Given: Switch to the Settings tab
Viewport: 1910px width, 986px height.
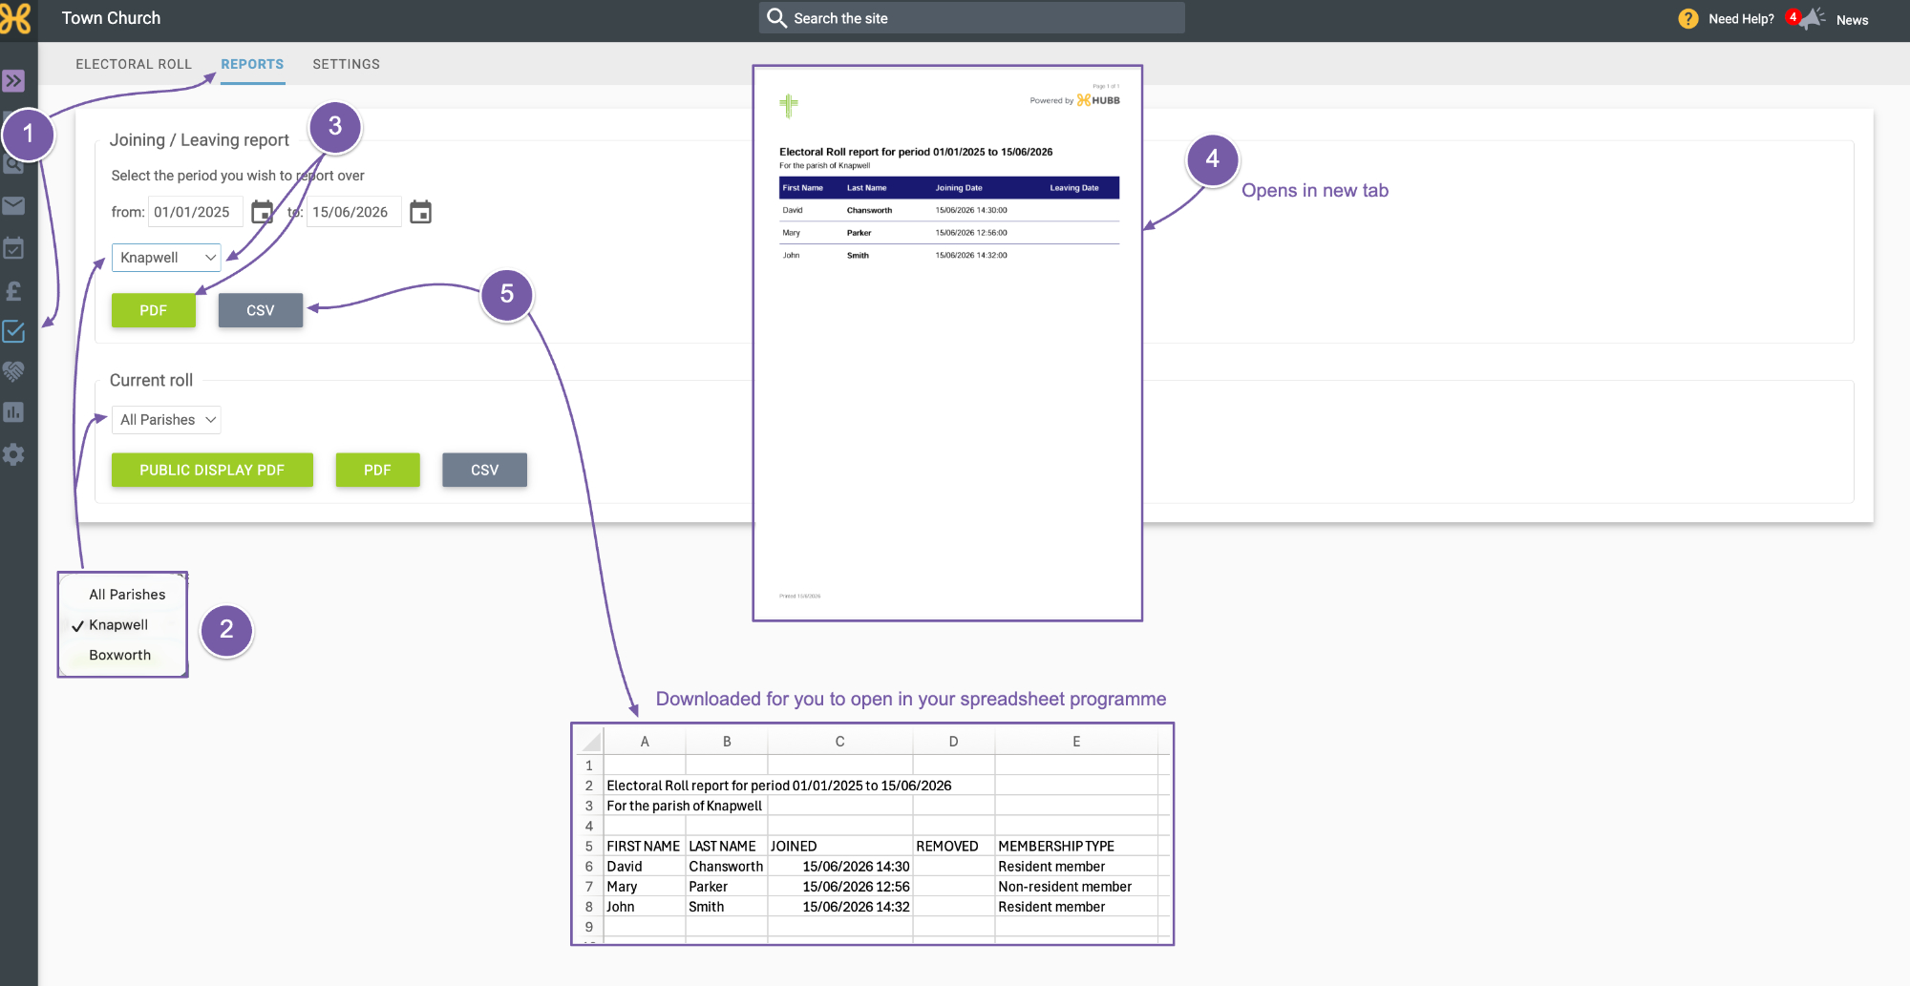Looking at the screenshot, I should 346,64.
